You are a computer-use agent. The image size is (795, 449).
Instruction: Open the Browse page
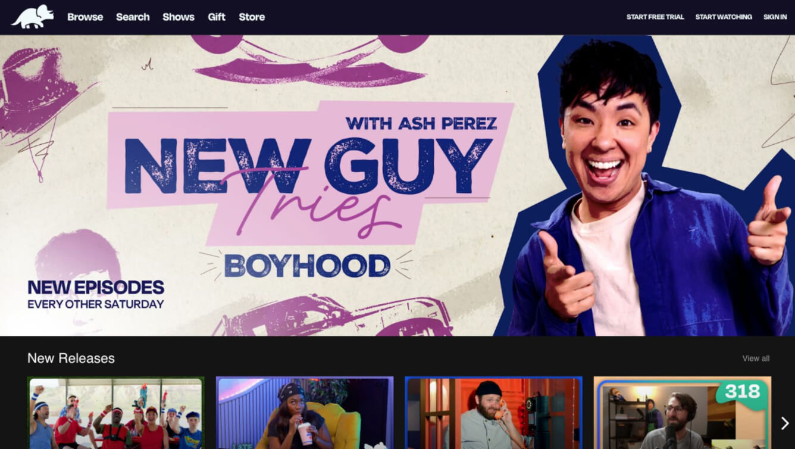(x=85, y=17)
